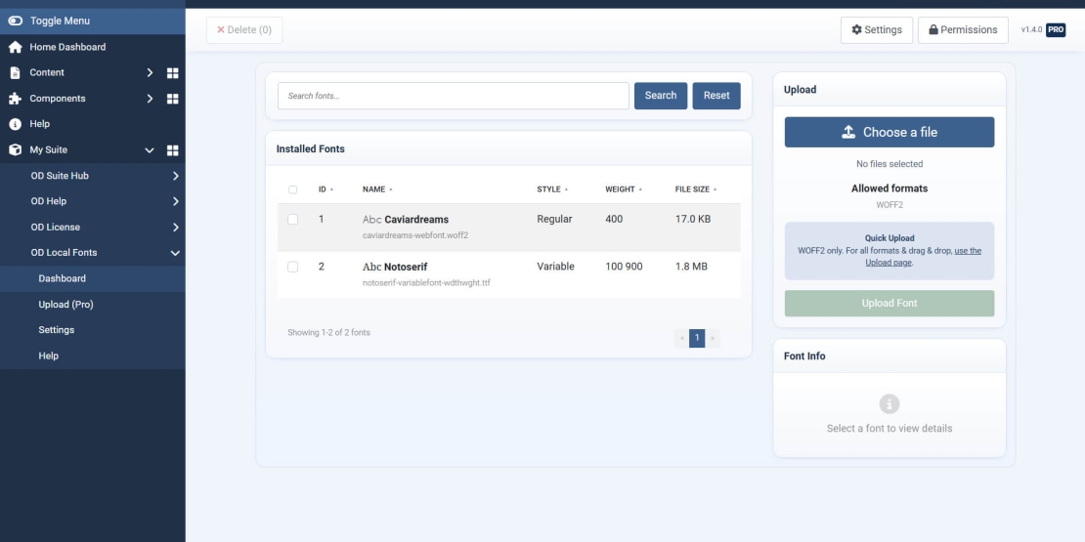Sort by STYLE column
The height and width of the screenshot is (542, 1085).
(x=553, y=189)
